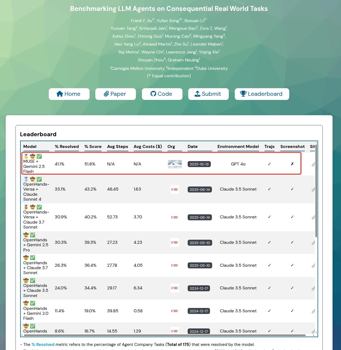The image size is (341, 350).
Task: Click Trajs checkmark for OpenHands Claude 3.5 Sonnet
Action: pos(269,288)
